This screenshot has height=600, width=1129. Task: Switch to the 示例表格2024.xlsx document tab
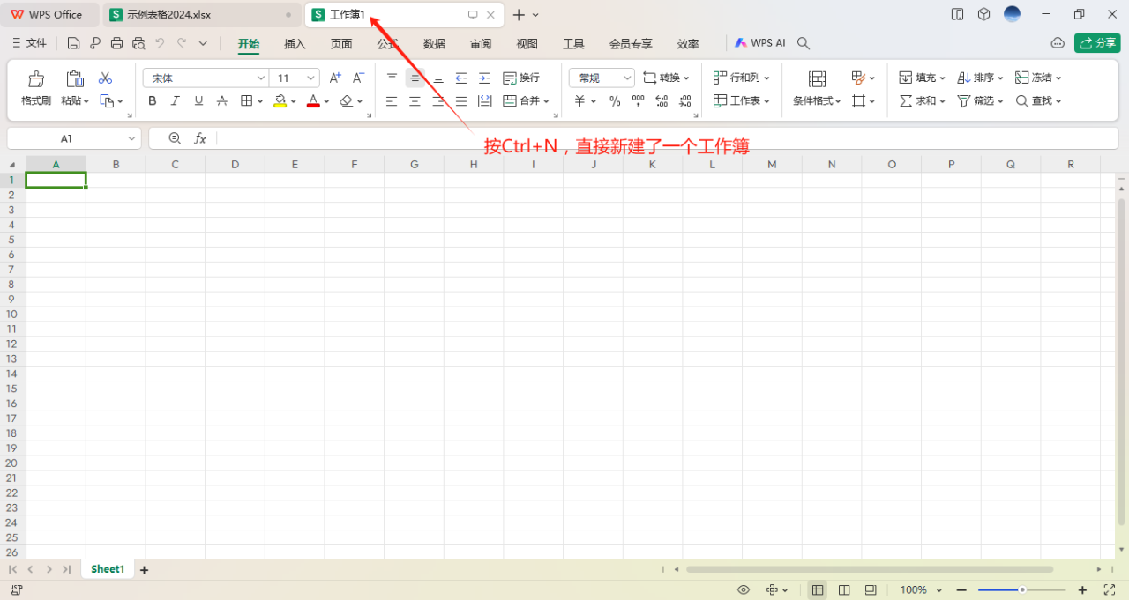pyautogui.click(x=202, y=15)
